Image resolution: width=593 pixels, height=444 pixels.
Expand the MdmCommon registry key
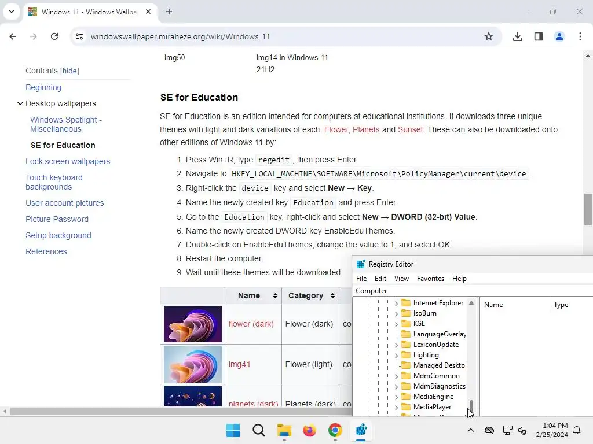click(x=396, y=376)
